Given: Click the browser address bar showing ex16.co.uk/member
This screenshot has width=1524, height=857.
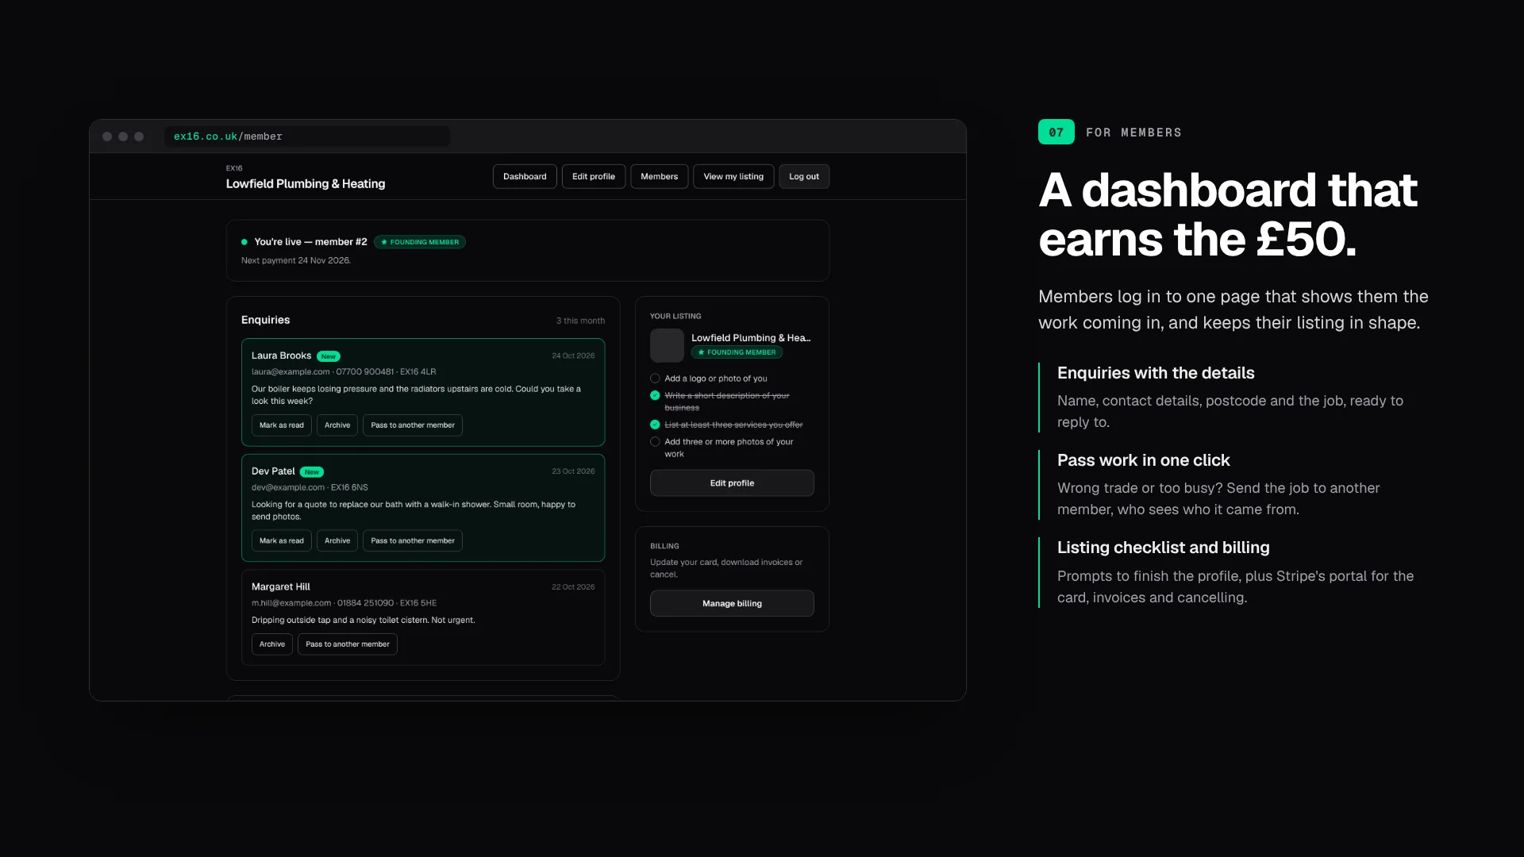Looking at the screenshot, I should pyautogui.click(x=307, y=136).
